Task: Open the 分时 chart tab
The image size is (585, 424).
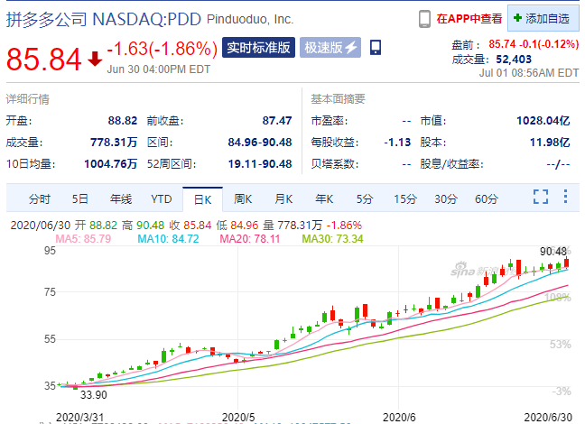Action: [40, 198]
